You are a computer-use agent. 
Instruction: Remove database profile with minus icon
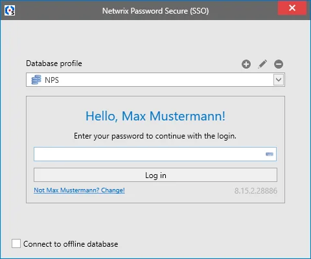[x=279, y=64]
